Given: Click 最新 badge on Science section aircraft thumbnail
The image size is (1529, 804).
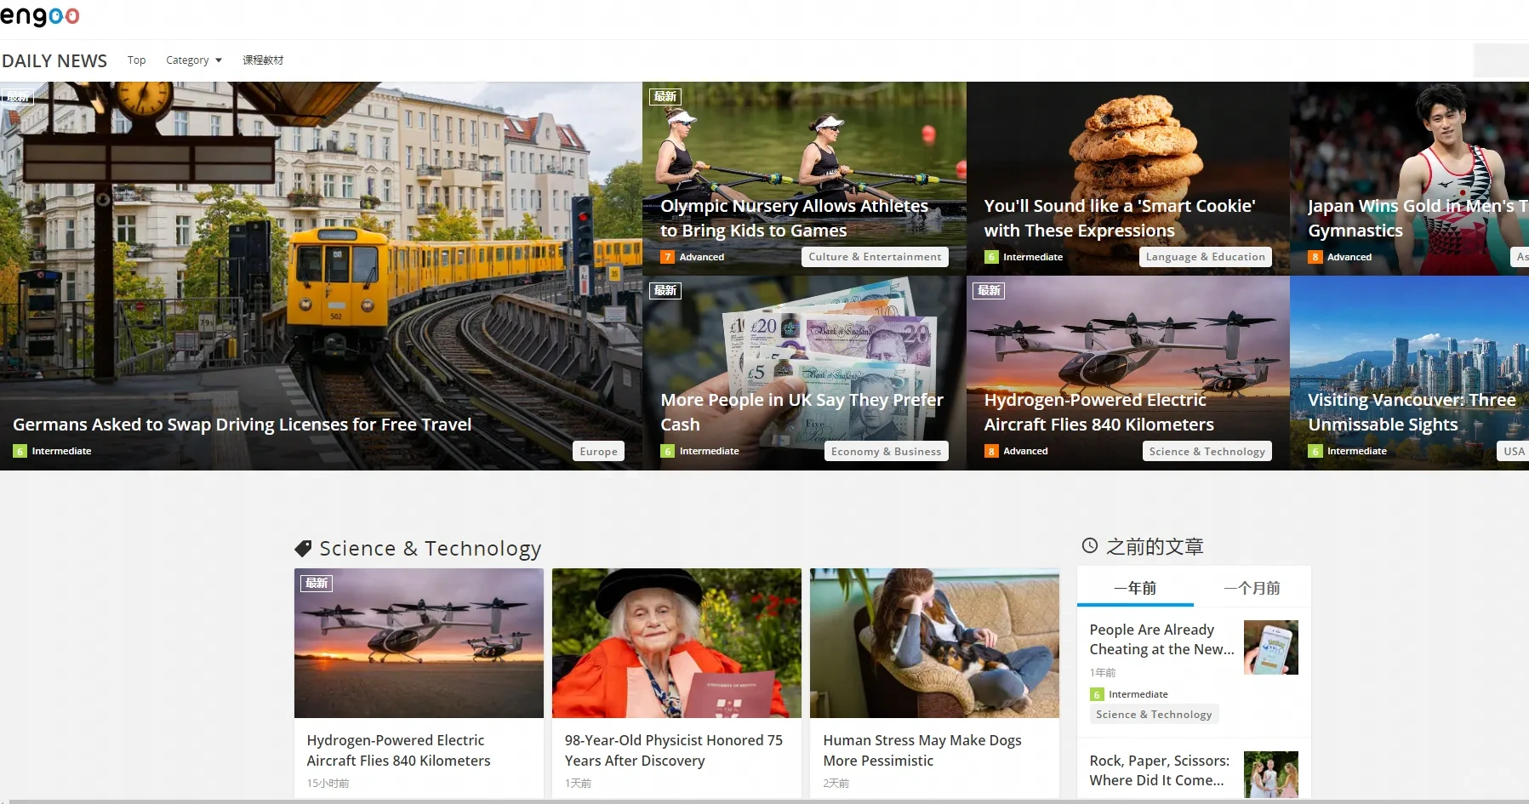Looking at the screenshot, I should point(317,584).
